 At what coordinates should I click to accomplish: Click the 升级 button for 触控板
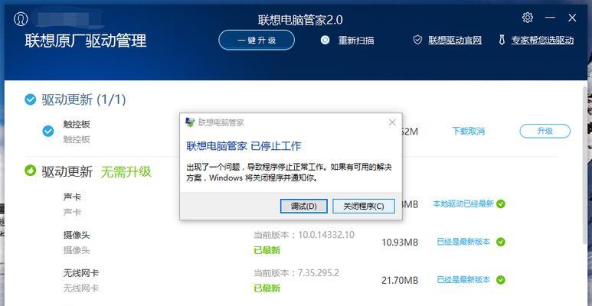(x=545, y=131)
